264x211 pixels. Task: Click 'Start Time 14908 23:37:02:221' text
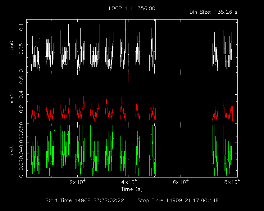coord(86,200)
